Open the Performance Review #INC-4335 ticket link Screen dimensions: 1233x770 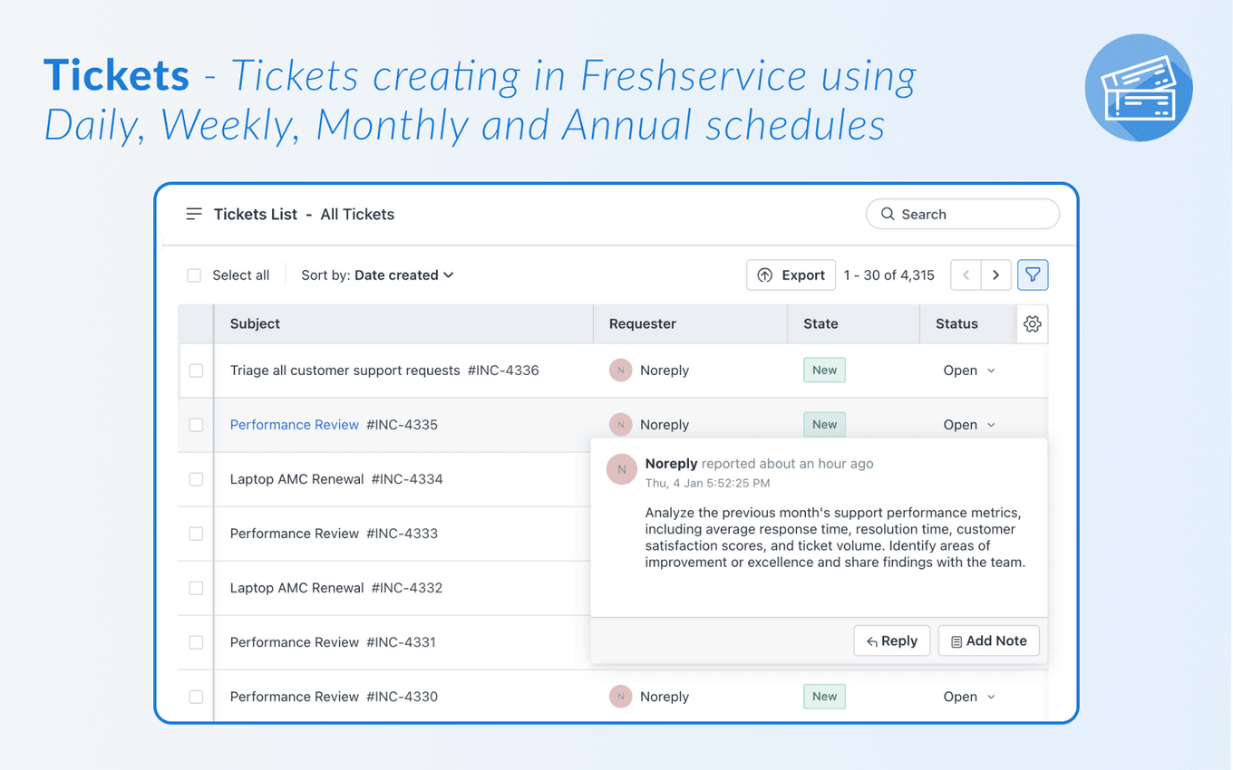click(x=295, y=424)
